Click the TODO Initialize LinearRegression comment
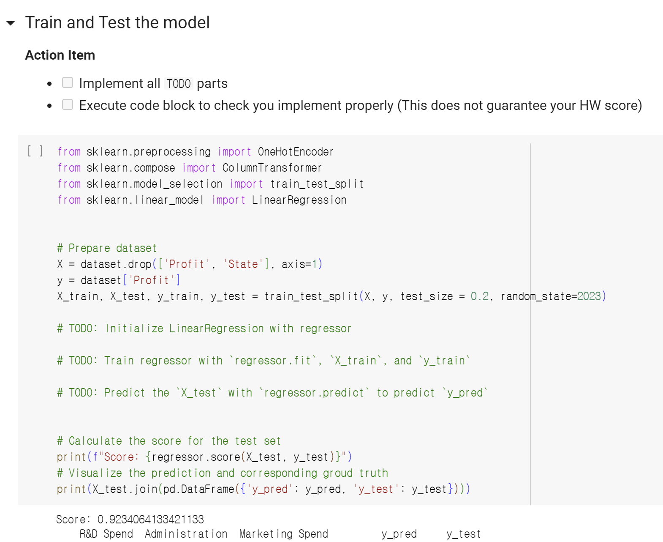The image size is (663, 542). (204, 328)
